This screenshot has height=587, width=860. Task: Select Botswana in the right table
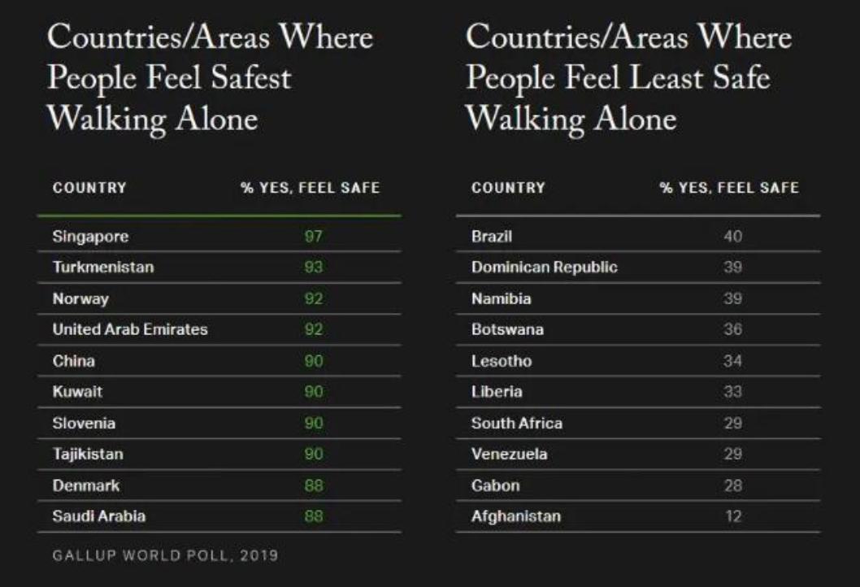(507, 329)
